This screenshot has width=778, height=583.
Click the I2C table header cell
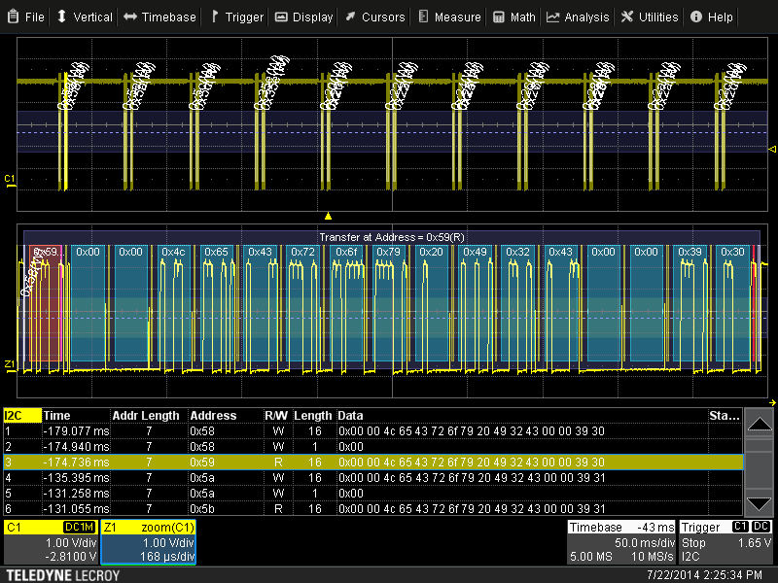(21, 416)
